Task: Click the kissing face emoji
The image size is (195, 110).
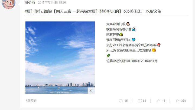Action: pyautogui.click(x=154, y=50)
